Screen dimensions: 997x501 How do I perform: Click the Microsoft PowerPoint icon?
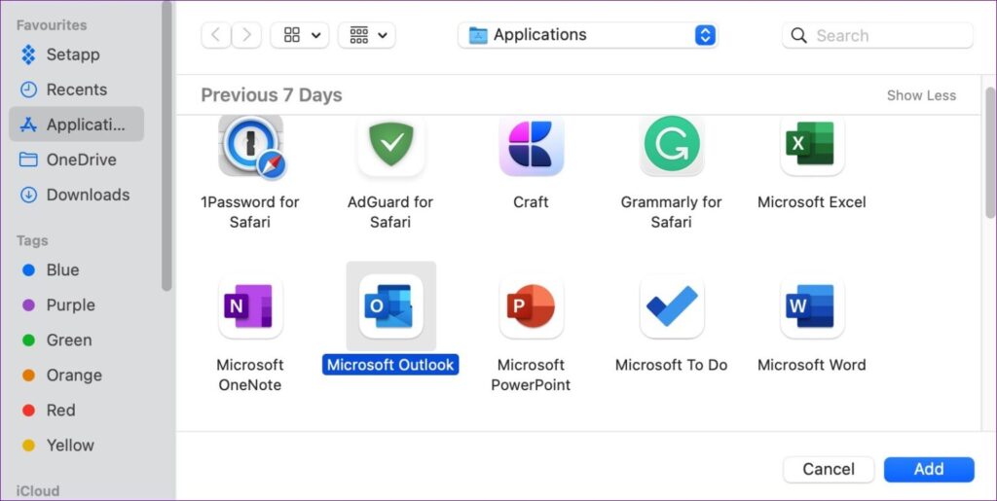(x=531, y=307)
